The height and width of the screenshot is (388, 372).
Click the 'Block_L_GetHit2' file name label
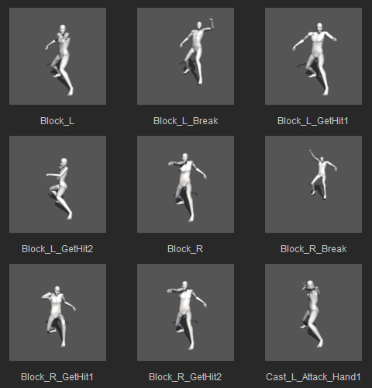pos(57,249)
